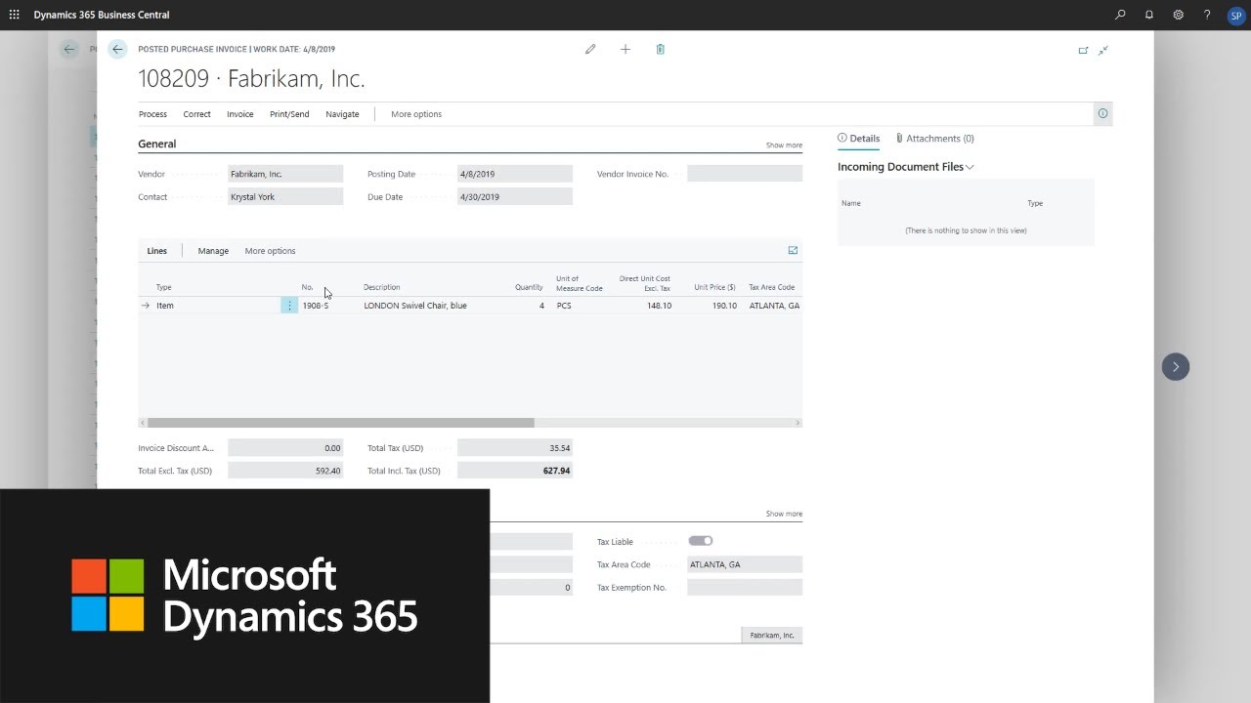Open the settings gear icon
1251x703 pixels.
1179,15
